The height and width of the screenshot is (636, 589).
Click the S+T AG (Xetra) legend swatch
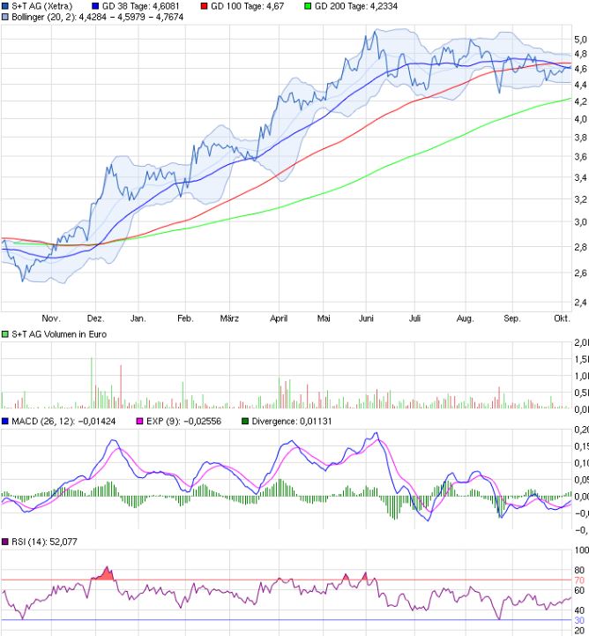(5, 6)
